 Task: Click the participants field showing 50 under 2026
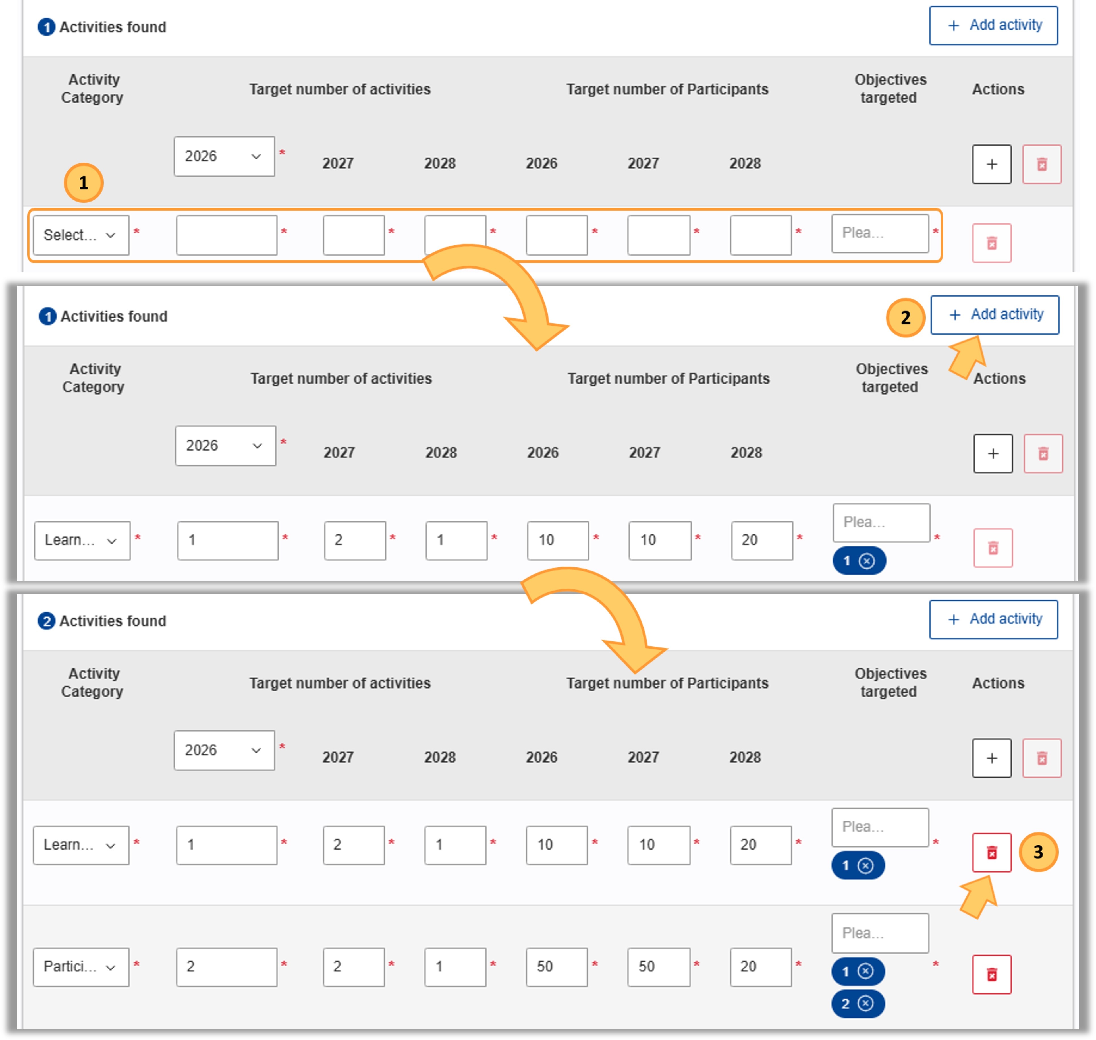pos(556,967)
